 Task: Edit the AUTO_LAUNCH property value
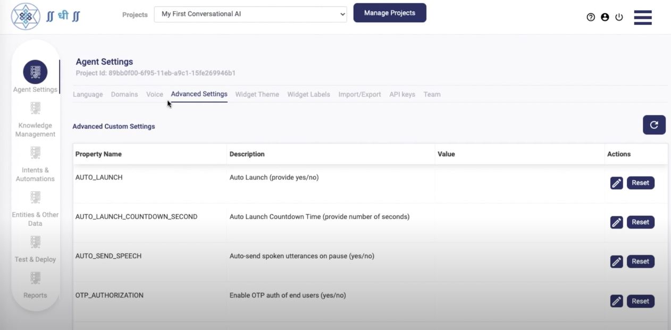tap(616, 183)
